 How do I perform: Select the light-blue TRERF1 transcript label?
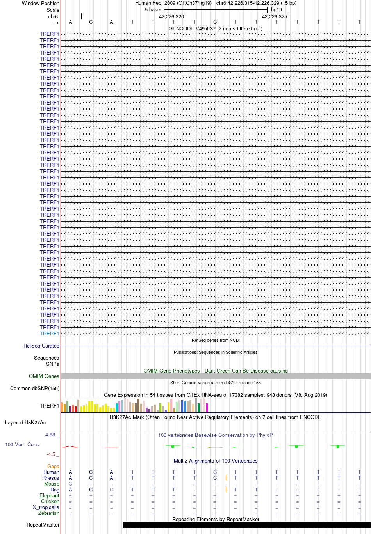(49, 334)
